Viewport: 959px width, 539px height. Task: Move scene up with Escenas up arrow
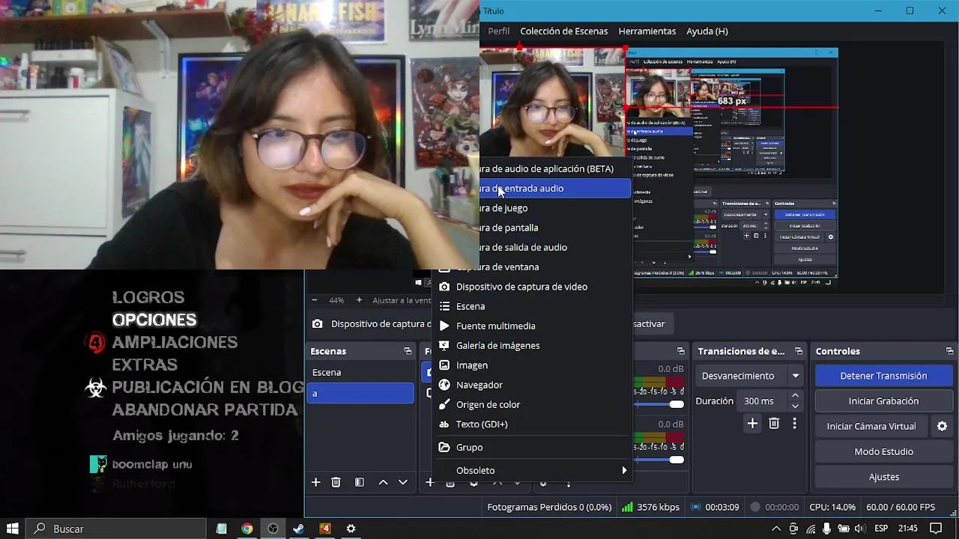pos(383,483)
